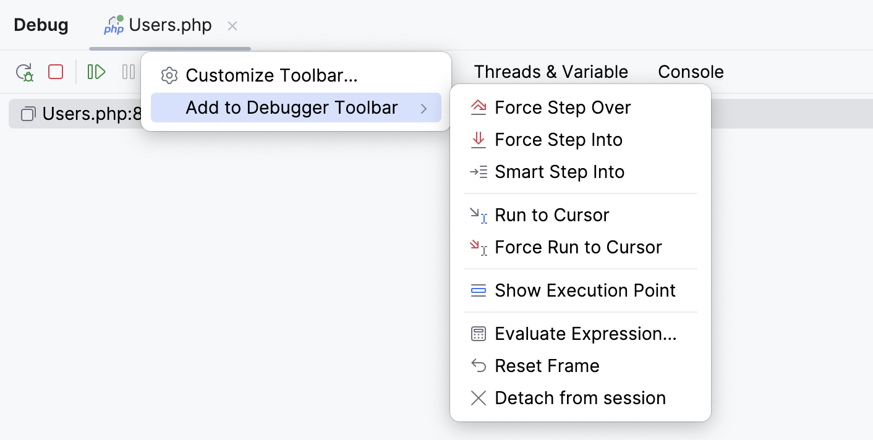Click the Detach from session X icon
The width and height of the screenshot is (873, 440).
pyautogui.click(x=479, y=398)
